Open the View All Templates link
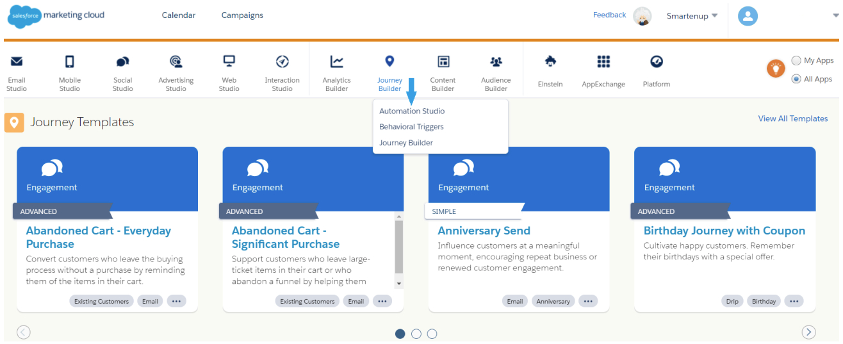 (x=793, y=119)
